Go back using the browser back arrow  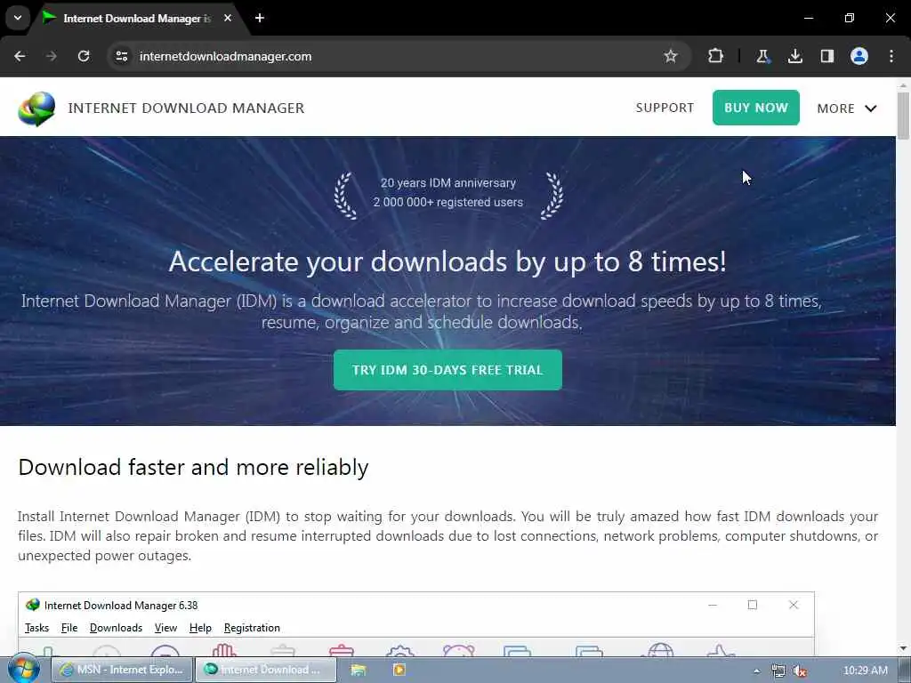tap(20, 56)
